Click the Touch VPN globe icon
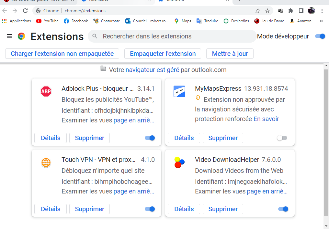 tap(46, 163)
